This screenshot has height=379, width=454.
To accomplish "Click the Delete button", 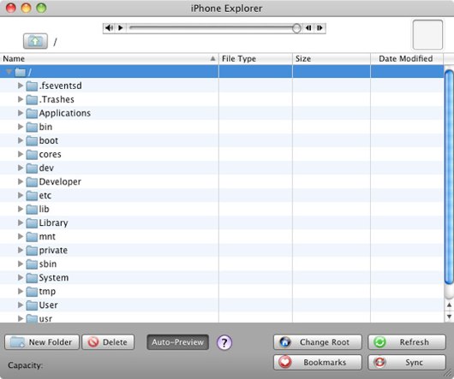I will coord(108,342).
